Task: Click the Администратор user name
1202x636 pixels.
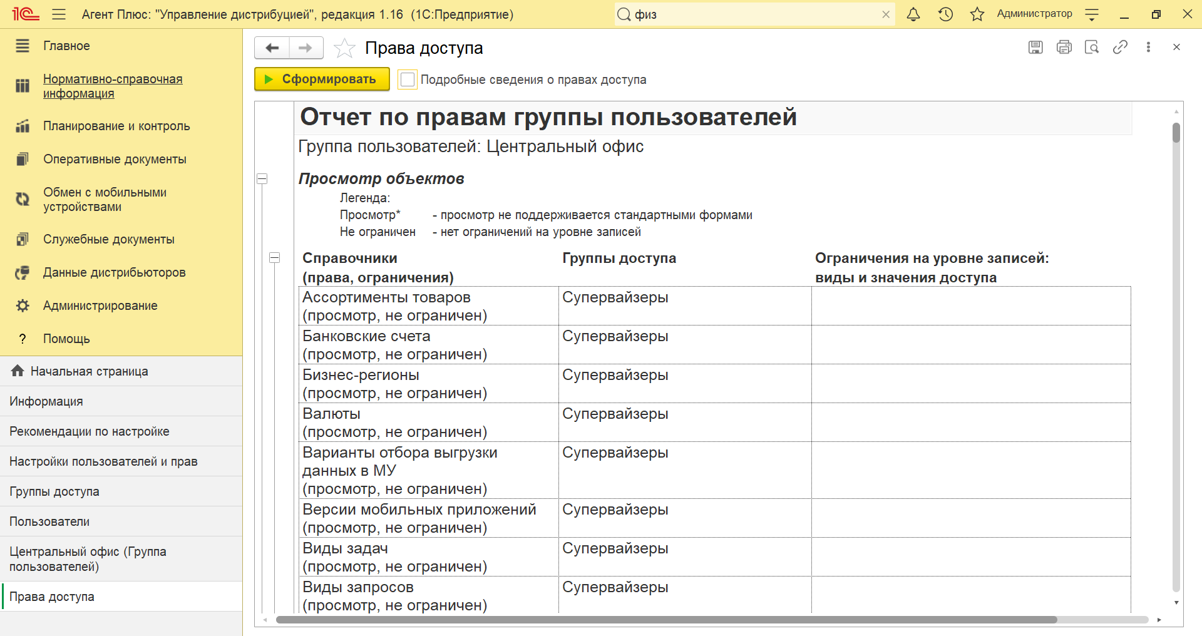Action: (1034, 14)
